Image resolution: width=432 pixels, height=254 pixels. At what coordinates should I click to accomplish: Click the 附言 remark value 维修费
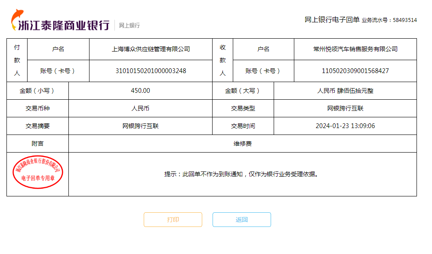242,144
